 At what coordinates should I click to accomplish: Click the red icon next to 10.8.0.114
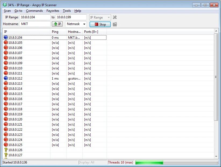(6, 88)
